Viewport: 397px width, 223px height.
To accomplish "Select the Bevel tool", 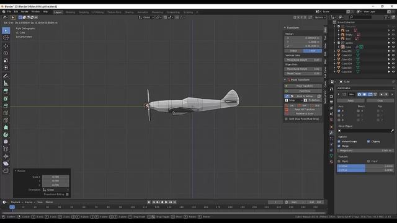I will [x=6, y=106].
